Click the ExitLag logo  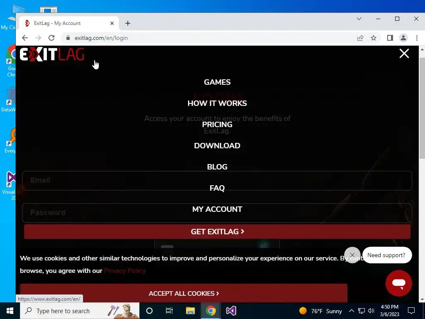tap(52, 54)
